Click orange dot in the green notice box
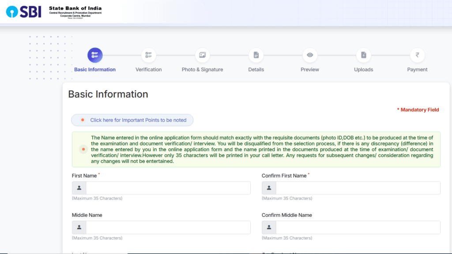 83,149
